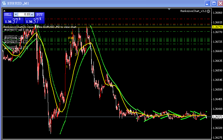
Task: Click the current price label 1.36373
Action: click(x=217, y=117)
